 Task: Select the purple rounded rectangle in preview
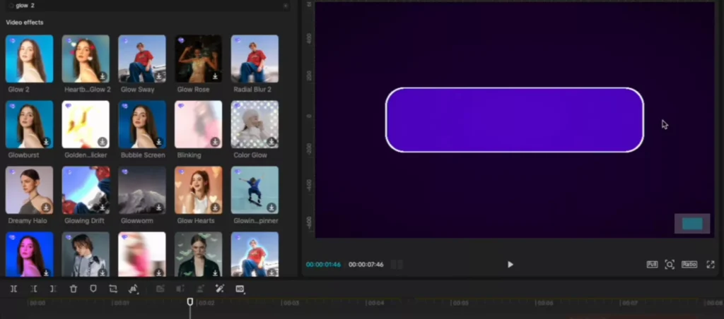514,120
